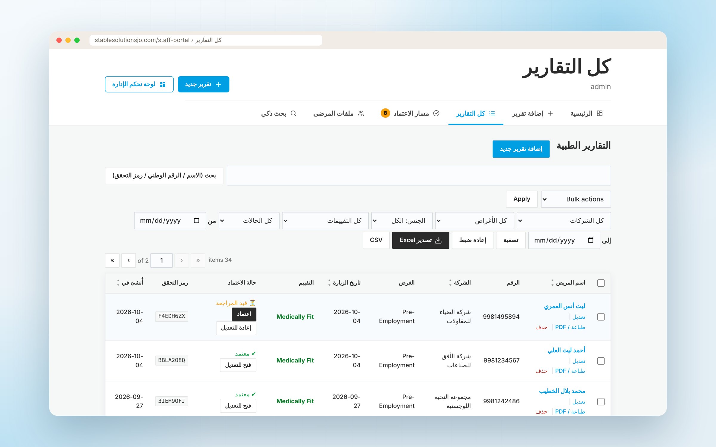The image size is (716, 447).
Task: Click the next page single arrow
Action: click(181, 260)
